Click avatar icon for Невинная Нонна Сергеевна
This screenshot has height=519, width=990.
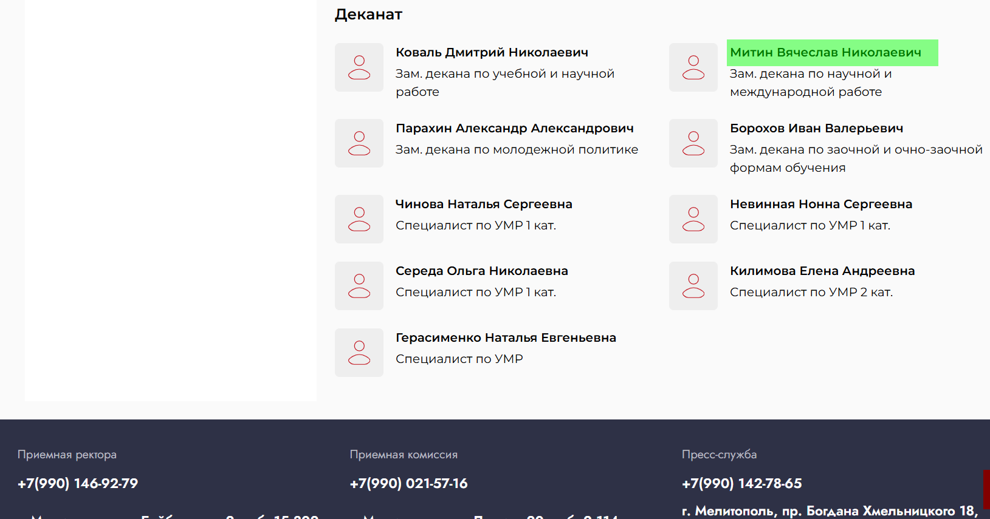[693, 219]
